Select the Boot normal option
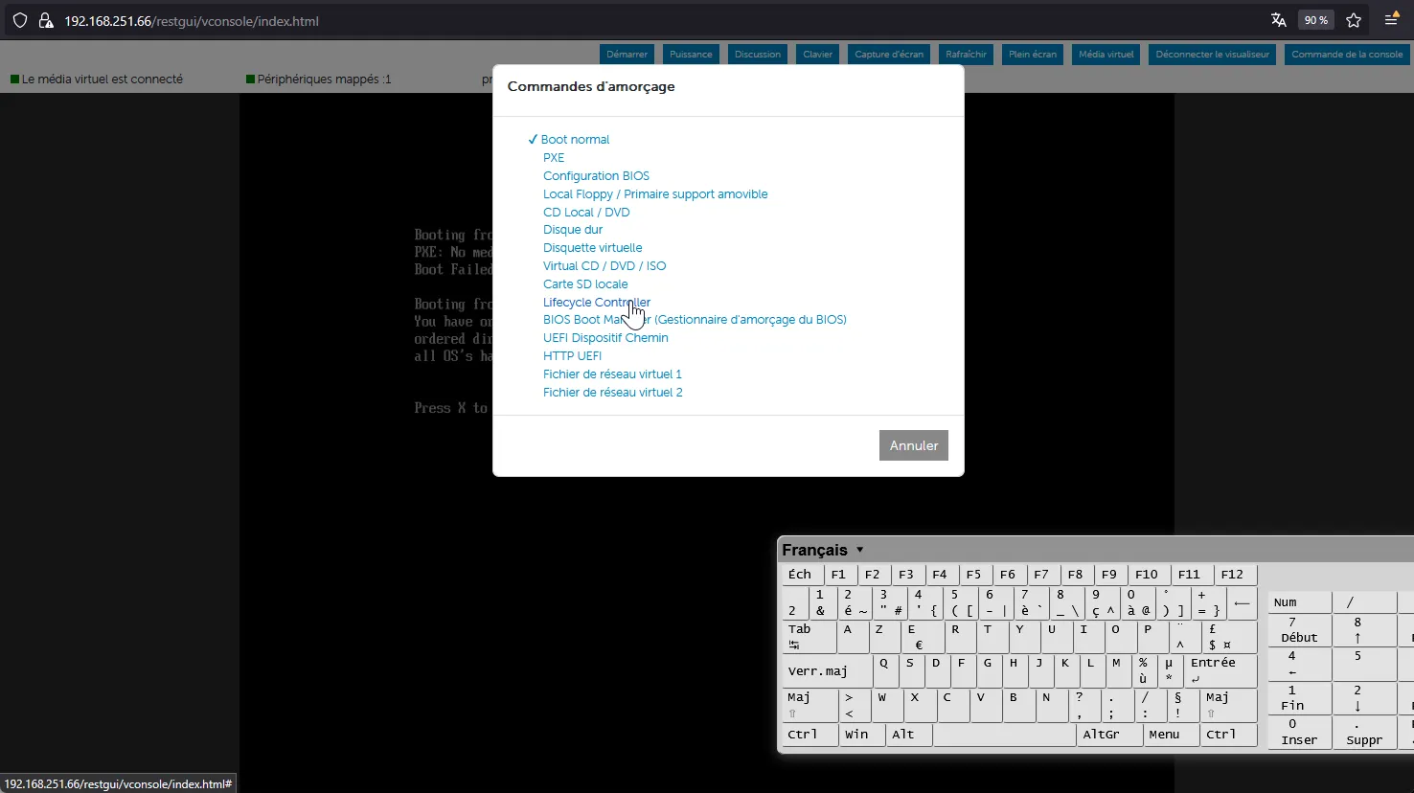1414x793 pixels. tap(575, 140)
